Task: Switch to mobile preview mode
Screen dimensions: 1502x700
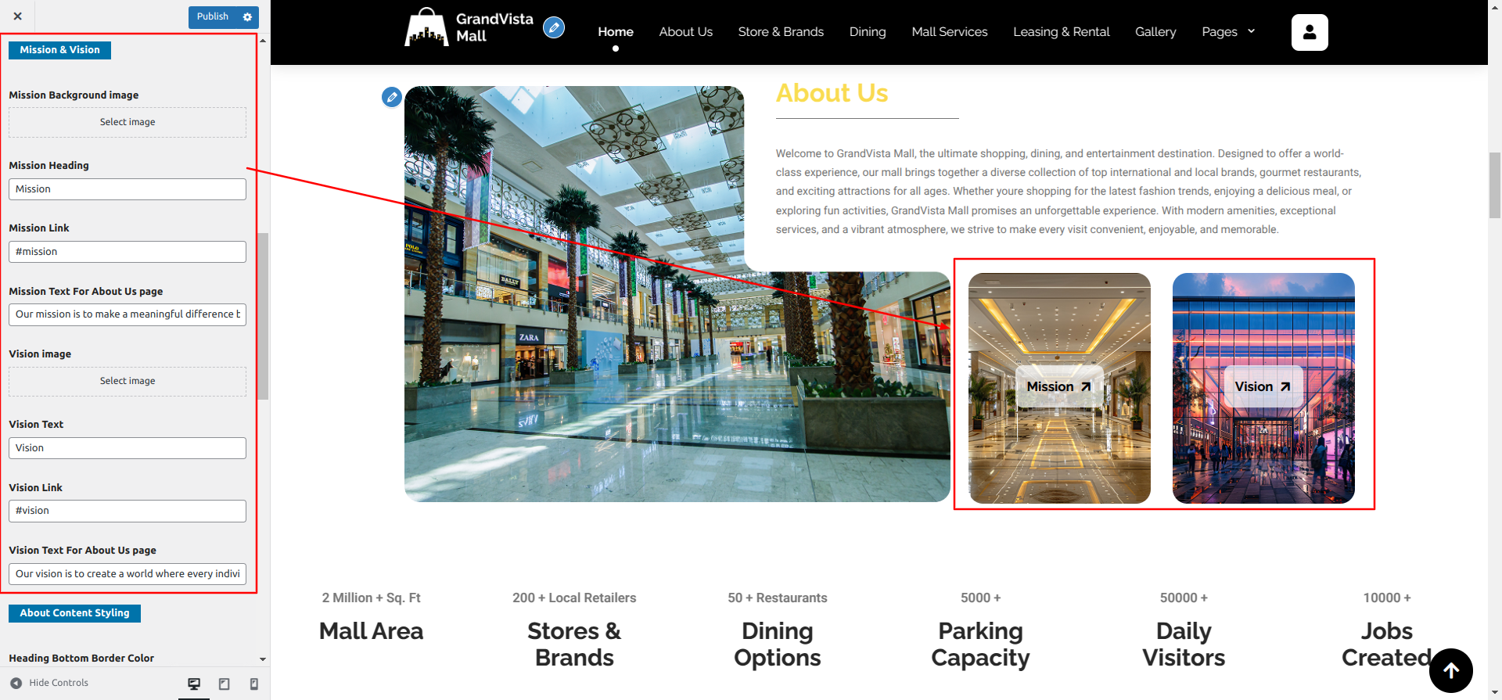Action: 253,684
